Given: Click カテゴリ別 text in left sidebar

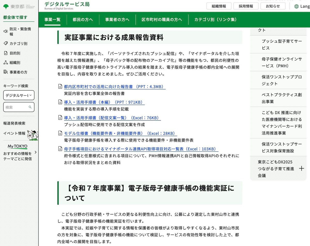Looking at the screenshot, I should [x=18, y=43].
